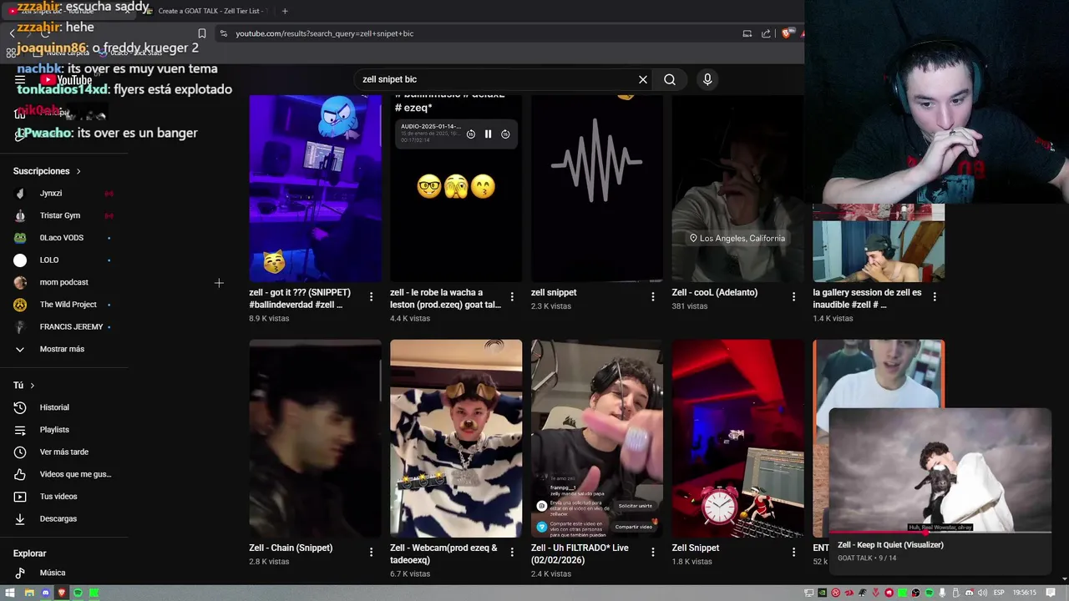Viewport: 1069px width, 601px height.
Task: Open 'Zell - cooL (Adelanto)' title
Action: point(715,293)
